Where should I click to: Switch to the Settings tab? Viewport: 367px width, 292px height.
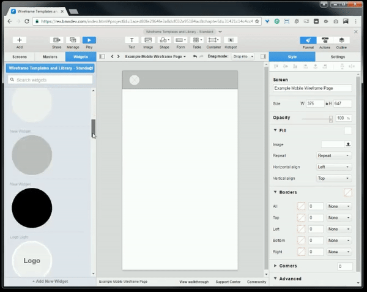[338, 57]
